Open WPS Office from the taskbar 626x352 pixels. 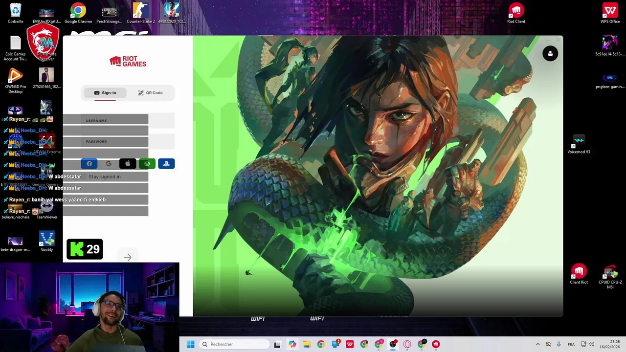coord(350,344)
